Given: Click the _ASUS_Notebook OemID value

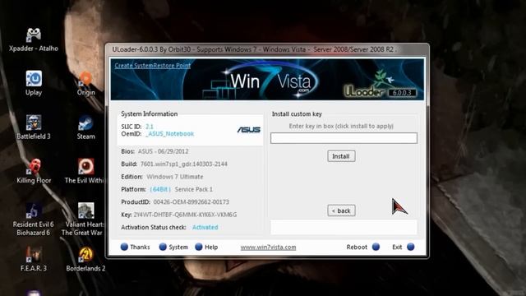Looking at the screenshot, I should point(170,133).
